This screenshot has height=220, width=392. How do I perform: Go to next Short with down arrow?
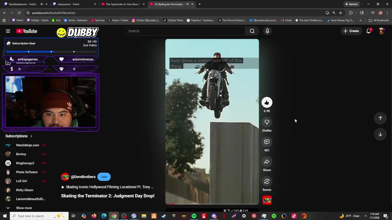click(x=380, y=134)
